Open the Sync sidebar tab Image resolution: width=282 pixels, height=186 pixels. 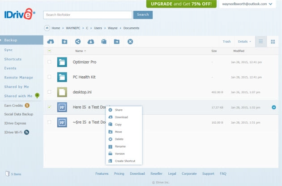[x=9, y=50]
